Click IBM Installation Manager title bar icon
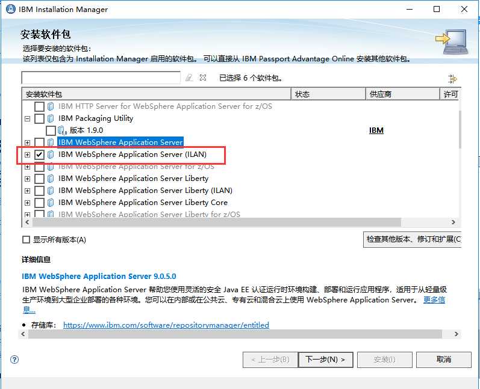This screenshot has height=389, width=480. tap(11, 9)
